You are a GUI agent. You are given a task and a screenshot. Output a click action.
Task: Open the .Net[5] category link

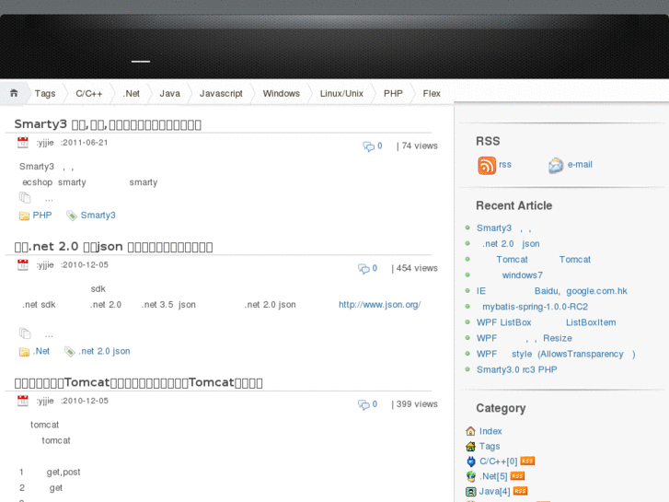tap(493, 476)
